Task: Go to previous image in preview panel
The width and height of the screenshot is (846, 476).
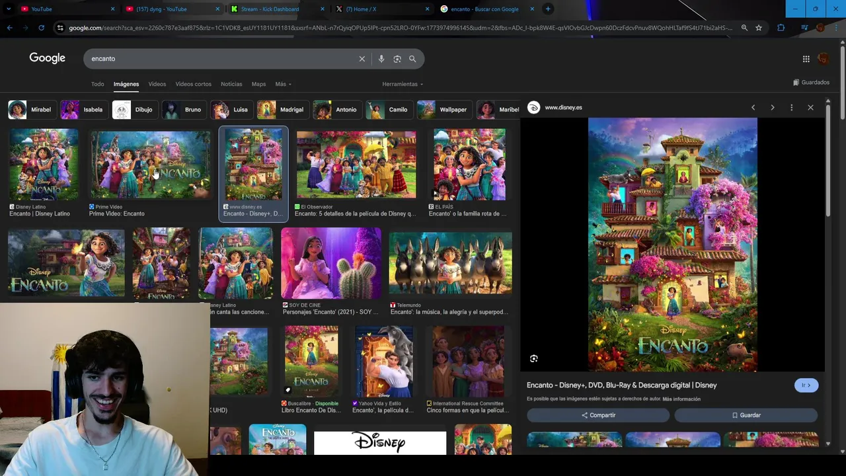Action: click(x=753, y=107)
